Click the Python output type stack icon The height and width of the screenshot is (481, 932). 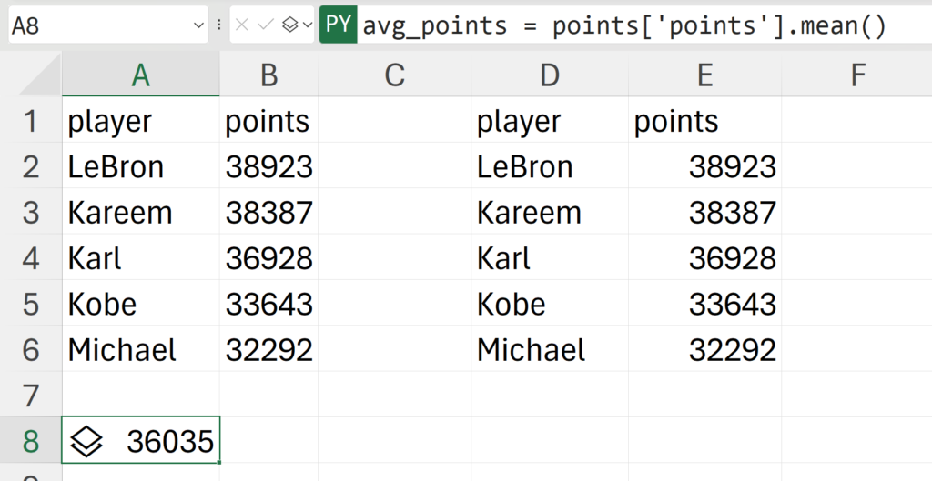coord(290,25)
